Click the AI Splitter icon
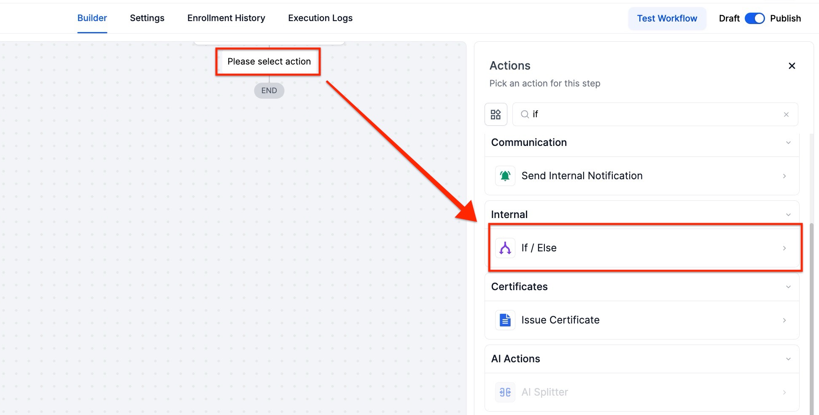The image size is (819, 415). click(x=505, y=392)
